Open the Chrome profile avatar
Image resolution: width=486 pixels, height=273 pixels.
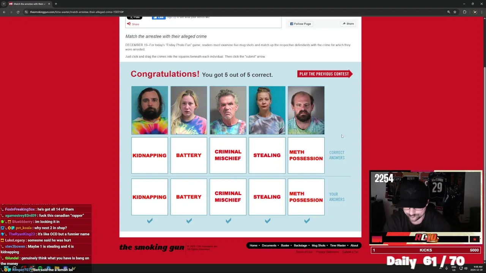click(x=475, y=12)
